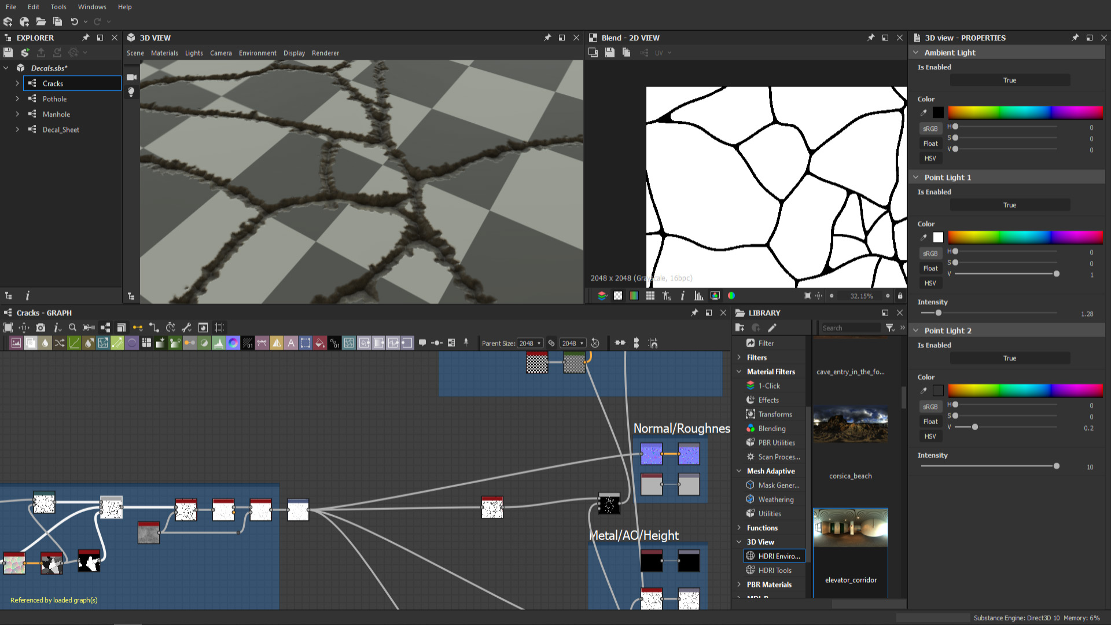
Task: Click the Point Light 1 white color swatch
Action: click(938, 238)
